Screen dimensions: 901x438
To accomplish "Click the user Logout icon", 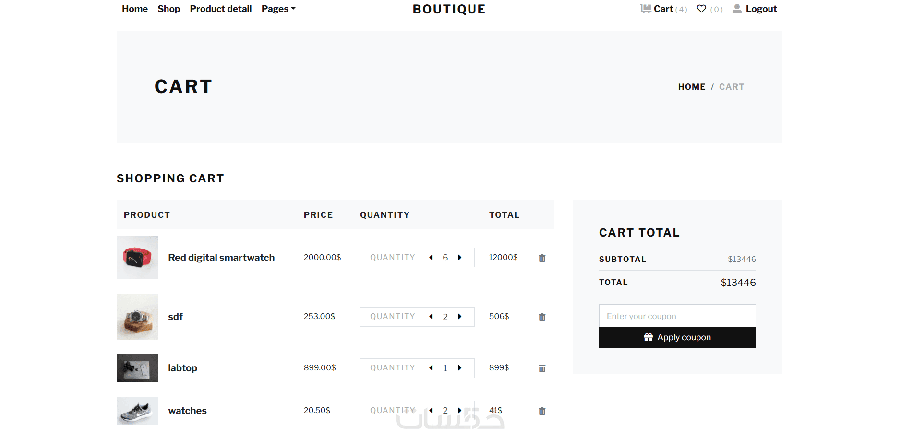I will point(737,9).
